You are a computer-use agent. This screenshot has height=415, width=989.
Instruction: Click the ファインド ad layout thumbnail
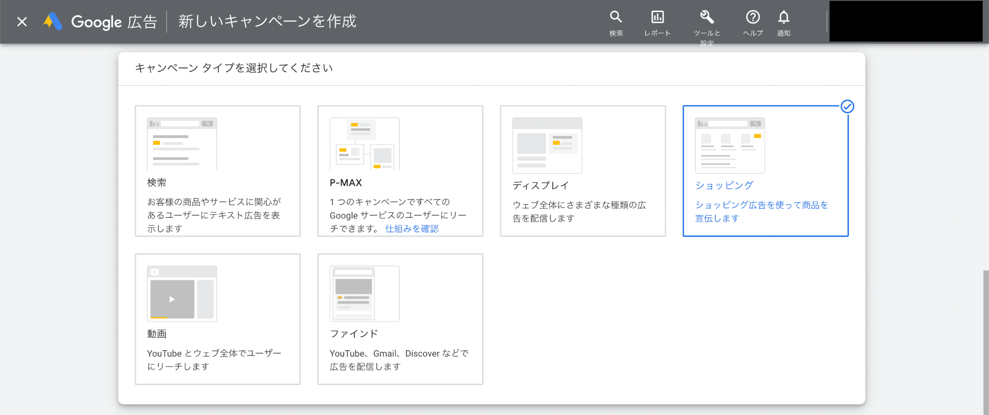[365, 293]
